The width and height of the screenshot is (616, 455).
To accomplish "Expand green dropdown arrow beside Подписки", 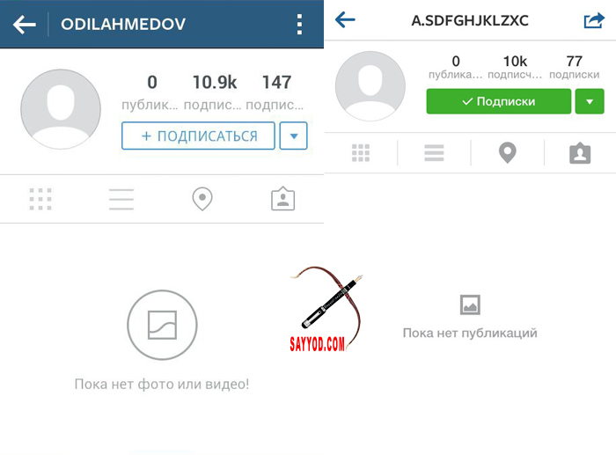I will coord(590,101).
